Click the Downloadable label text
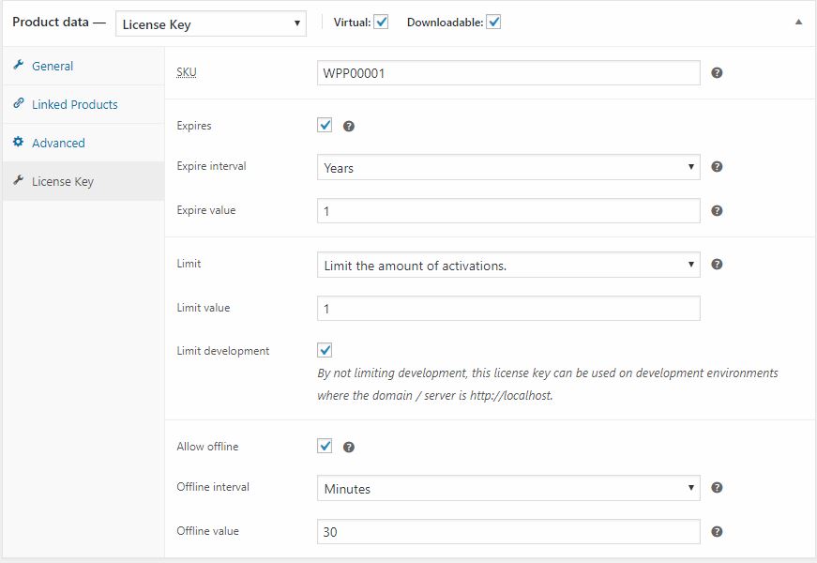The height and width of the screenshot is (563, 817). (x=445, y=23)
